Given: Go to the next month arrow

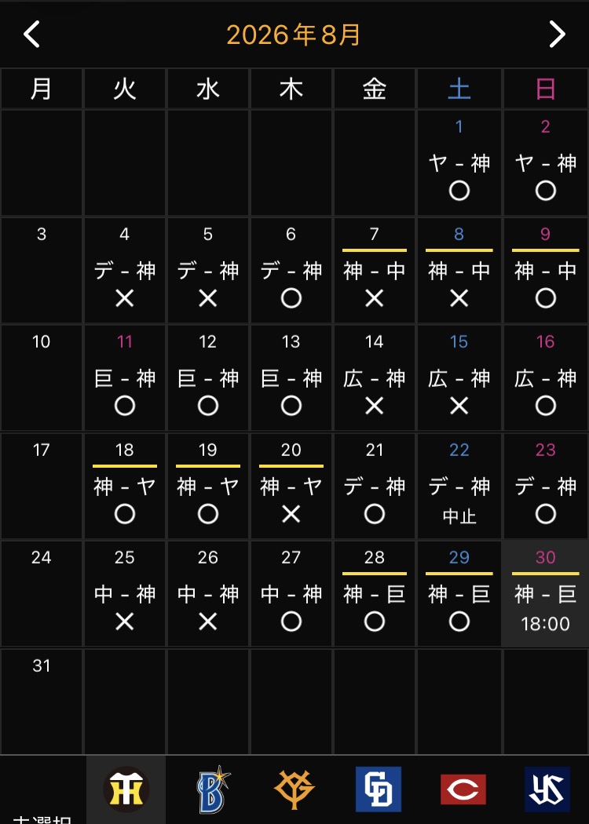Looking at the screenshot, I should [x=557, y=35].
